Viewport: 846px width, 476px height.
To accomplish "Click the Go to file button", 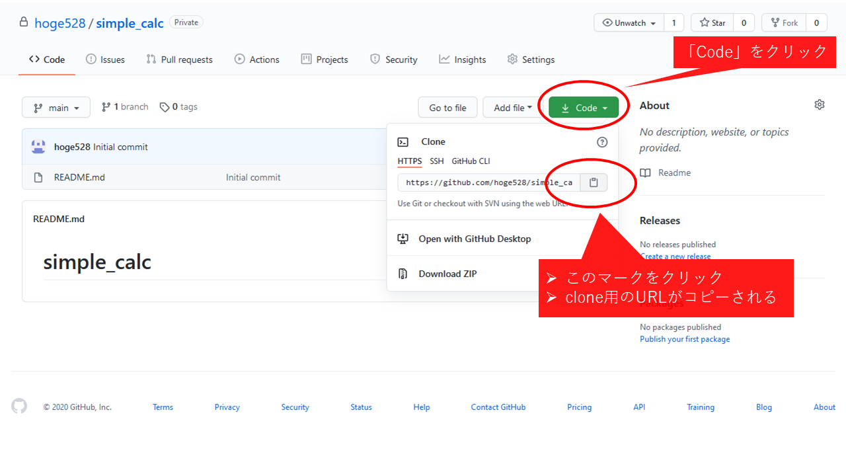I will coord(447,108).
